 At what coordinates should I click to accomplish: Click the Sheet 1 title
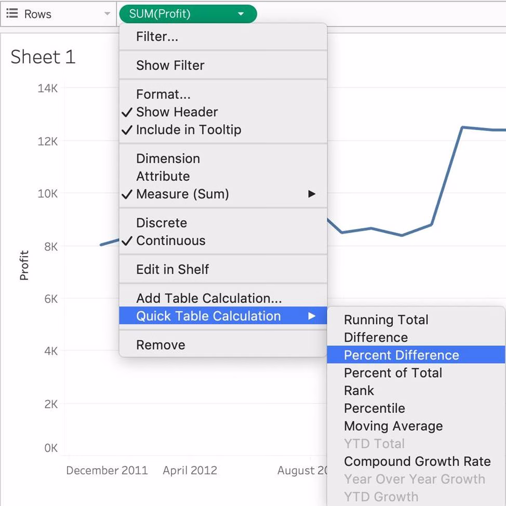[x=43, y=57]
